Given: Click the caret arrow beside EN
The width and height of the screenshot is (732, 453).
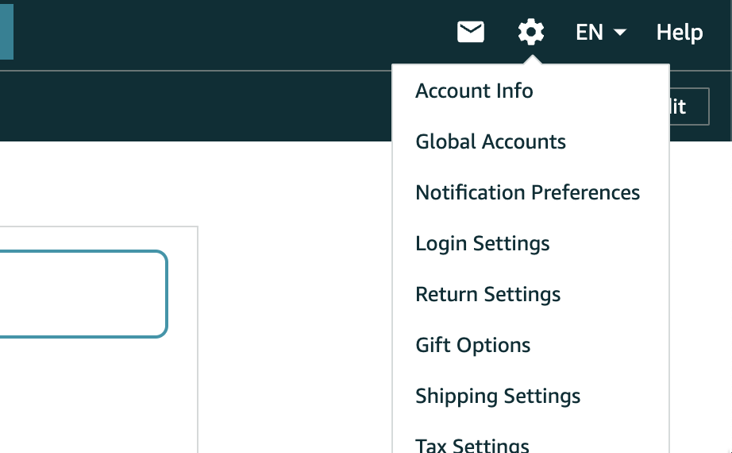Looking at the screenshot, I should click(x=620, y=33).
